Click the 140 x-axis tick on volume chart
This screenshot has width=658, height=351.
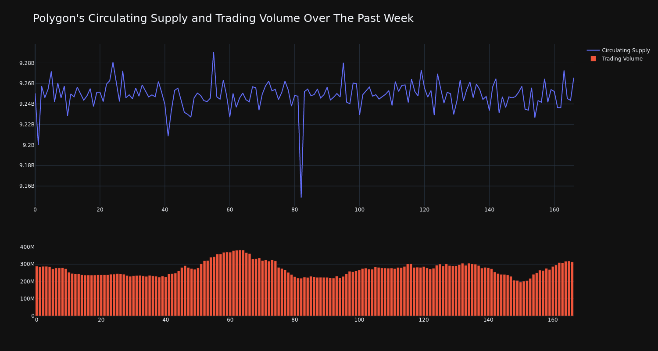[x=488, y=320]
